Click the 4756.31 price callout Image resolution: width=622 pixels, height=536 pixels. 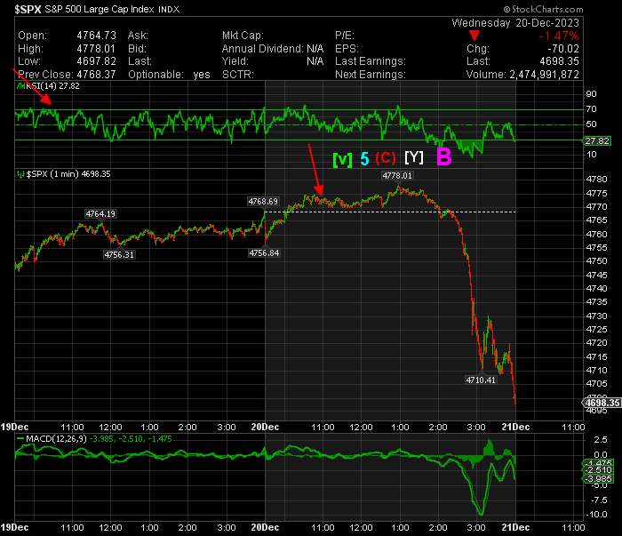[x=119, y=255]
